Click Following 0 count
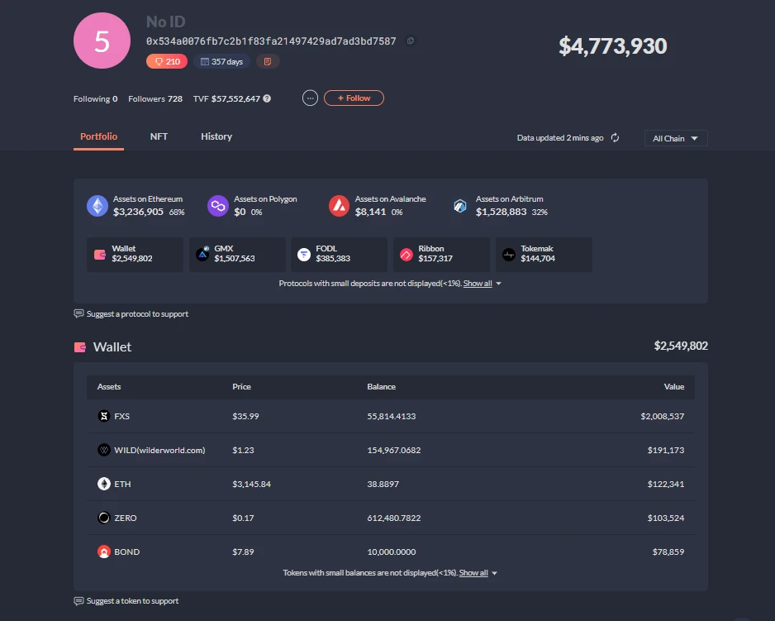This screenshot has width=775, height=621. point(95,99)
